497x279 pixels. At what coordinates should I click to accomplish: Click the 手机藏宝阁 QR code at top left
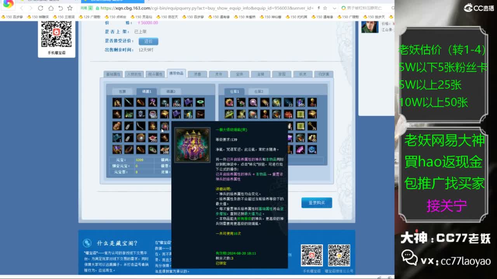point(56,34)
